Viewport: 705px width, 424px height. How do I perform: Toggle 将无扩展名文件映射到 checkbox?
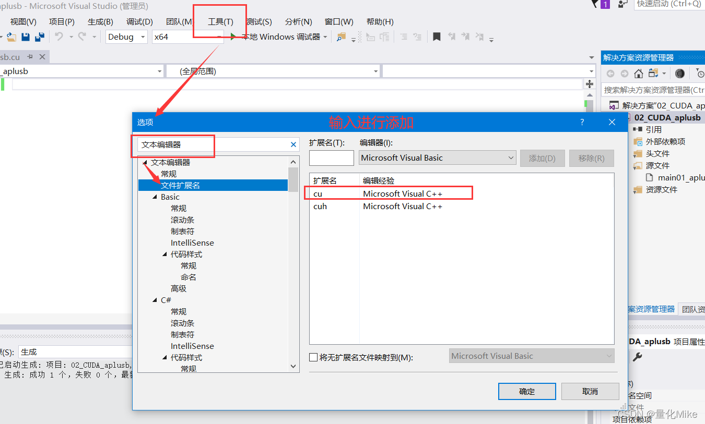click(x=313, y=357)
